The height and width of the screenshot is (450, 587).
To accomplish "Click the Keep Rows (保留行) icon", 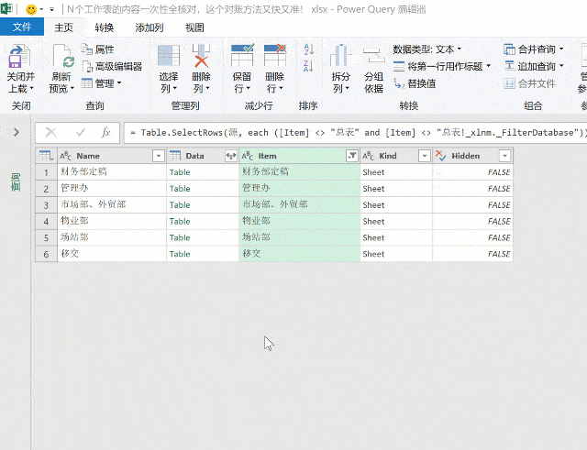I will point(242,55).
